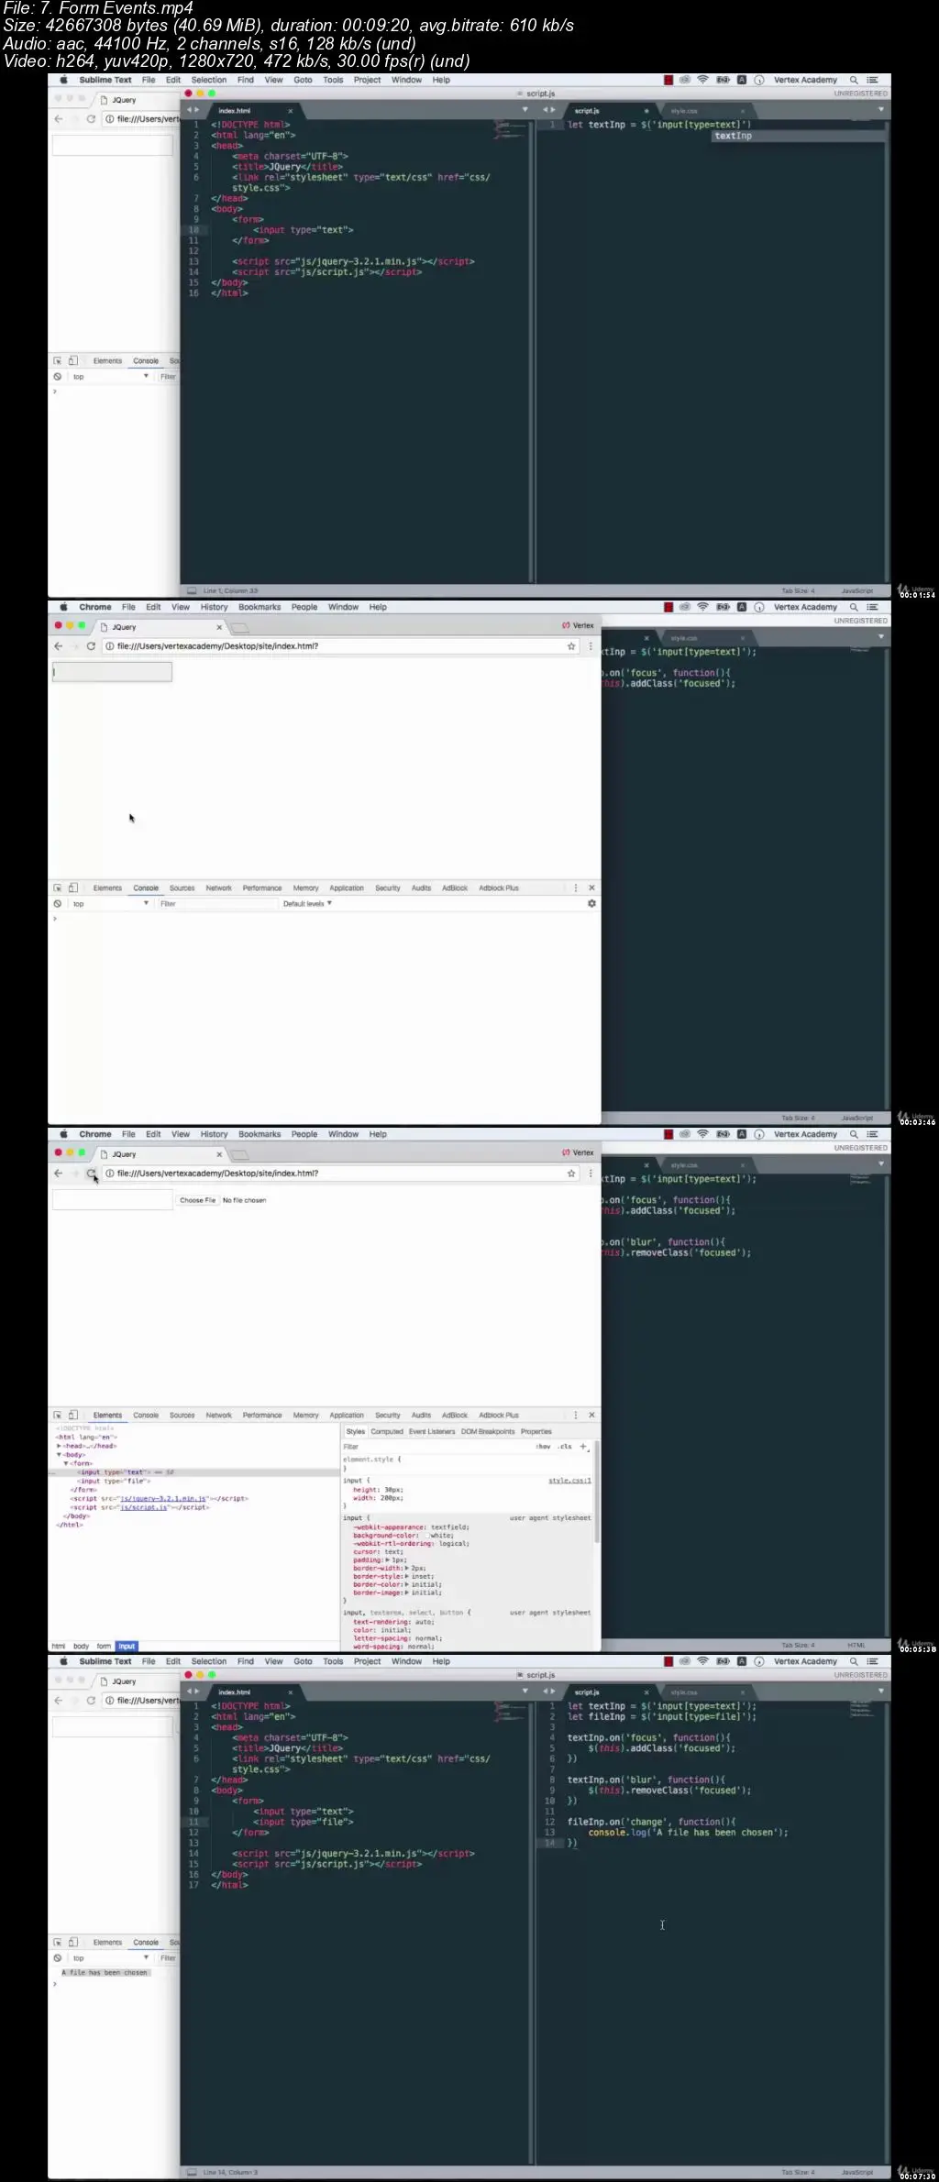Toggle the device toolbar in the 00:03:46 frame
This screenshot has width=939, height=2182.
[x=73, y=887]
